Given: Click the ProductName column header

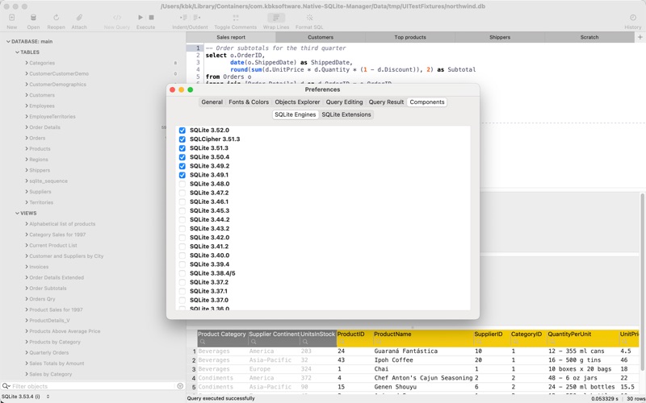Looking at the screenshot, I should click(423, 334).
